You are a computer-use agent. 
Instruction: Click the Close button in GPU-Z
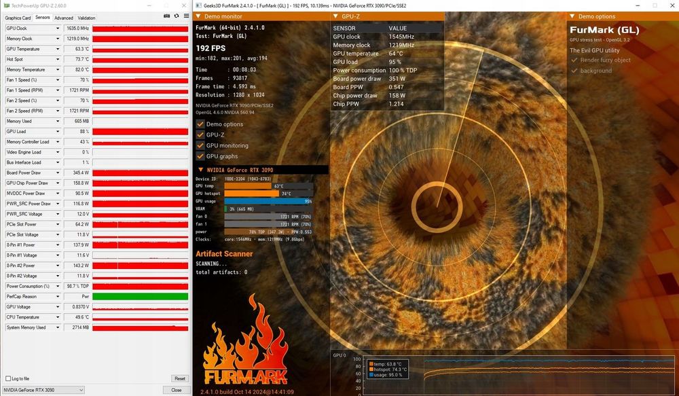[177, 390]
